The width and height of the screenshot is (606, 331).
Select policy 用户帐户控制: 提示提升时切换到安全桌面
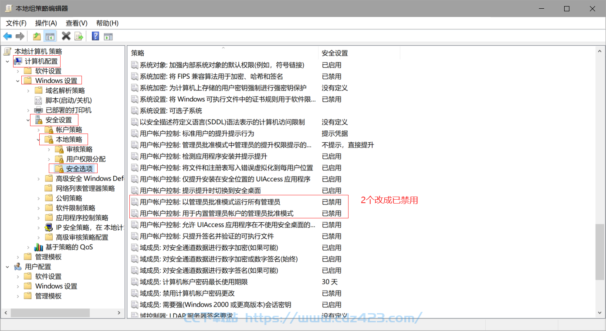(200, 191)
